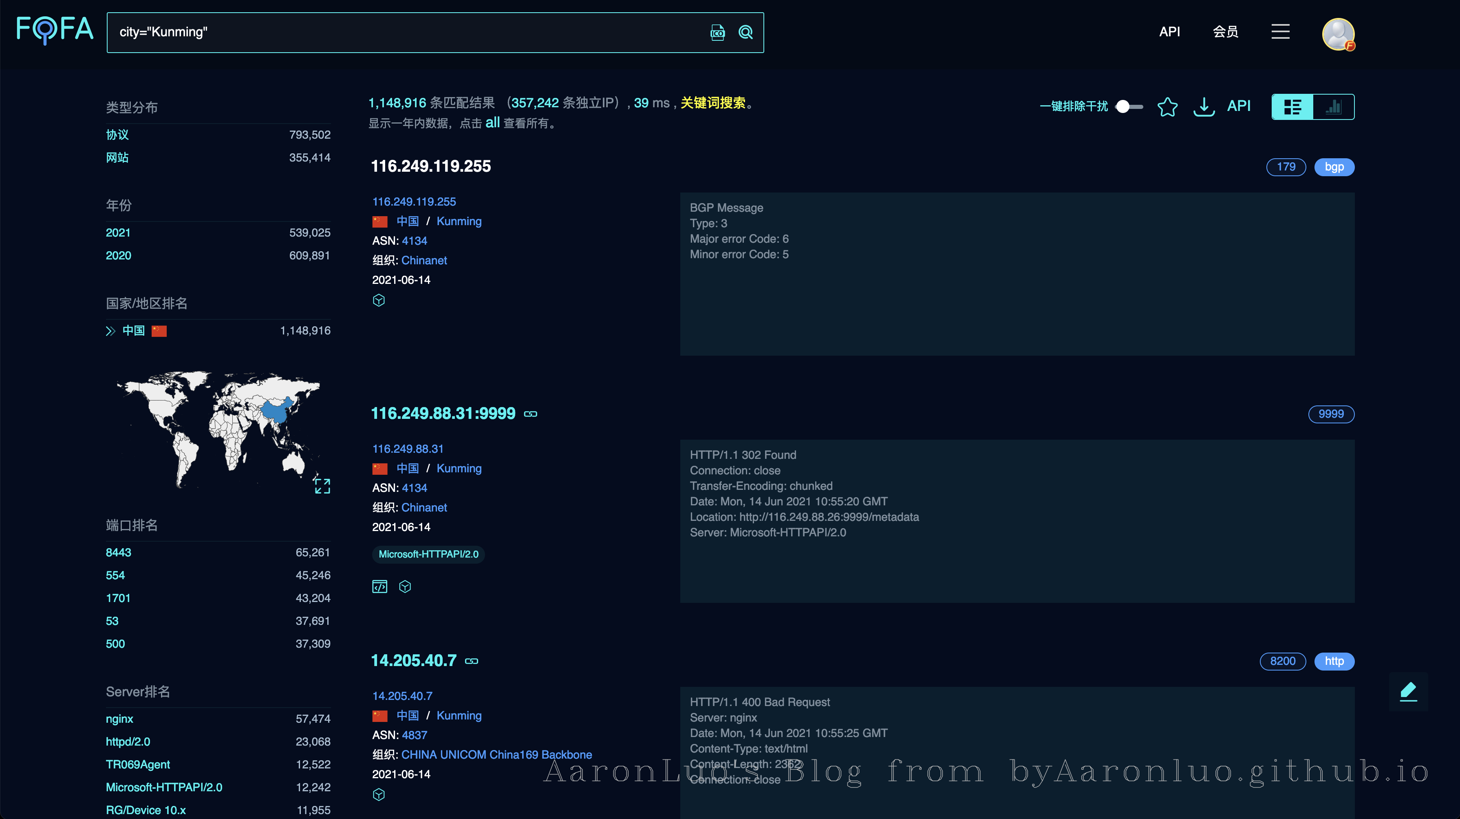Open the 会员 membership menu item

click(1225, 32)
